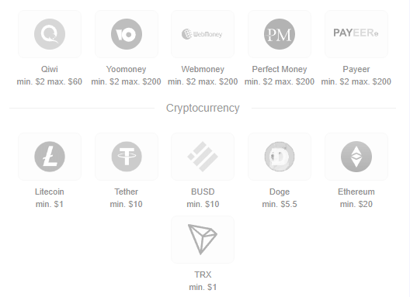The image size is (410, 297).
Task: Choose the Tether coin icon
Action: (127, 157)
